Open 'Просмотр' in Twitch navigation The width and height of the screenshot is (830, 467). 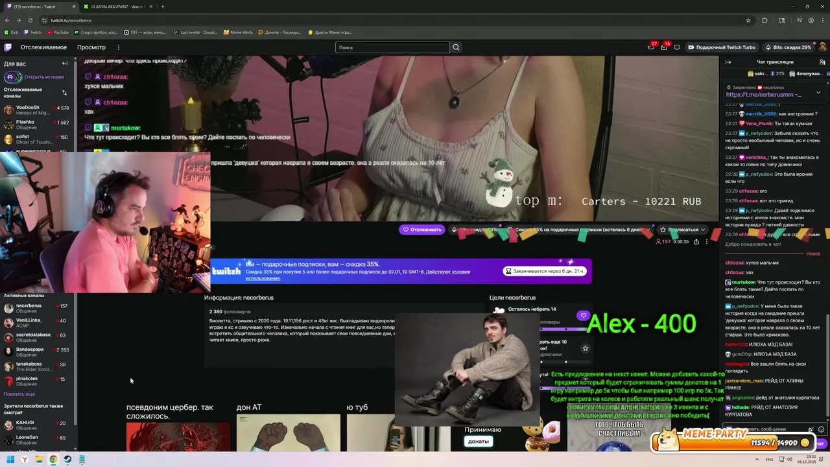click(91, 47)
